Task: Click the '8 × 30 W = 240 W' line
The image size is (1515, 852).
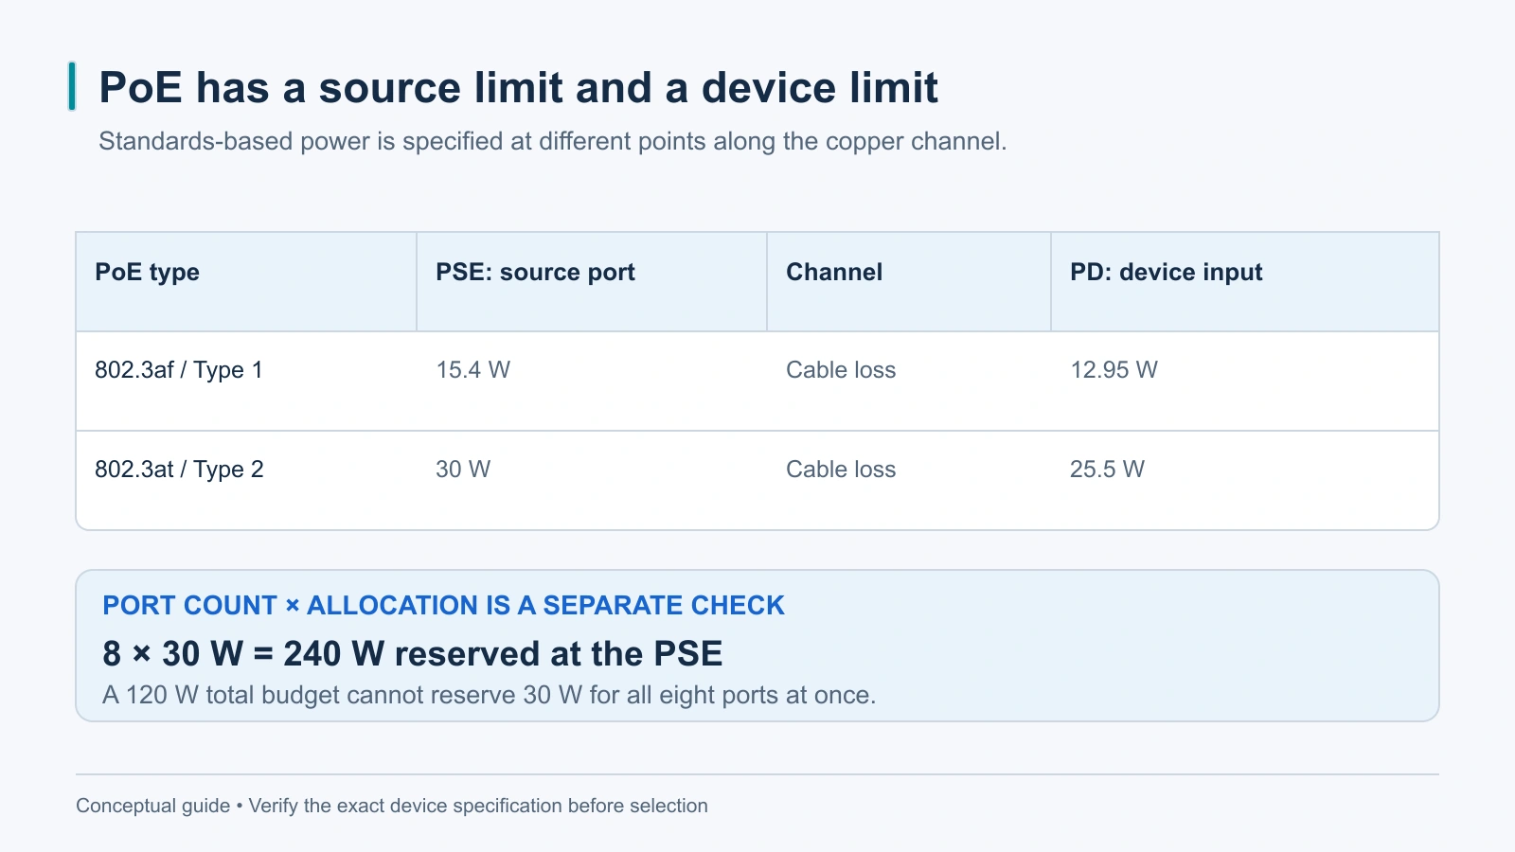Action: [412, 654]
